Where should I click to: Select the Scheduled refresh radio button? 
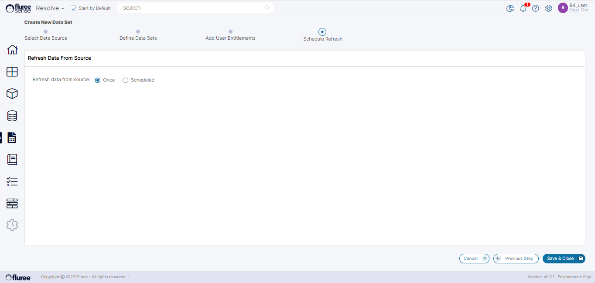(x=126, y=80)
